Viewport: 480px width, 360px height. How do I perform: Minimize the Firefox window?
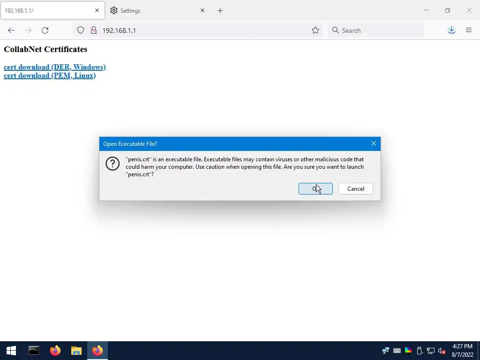pos(426,10)
